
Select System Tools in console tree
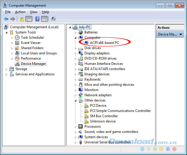[x=26, y=32]
